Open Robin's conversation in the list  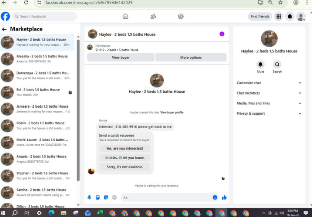pos(37,126)
